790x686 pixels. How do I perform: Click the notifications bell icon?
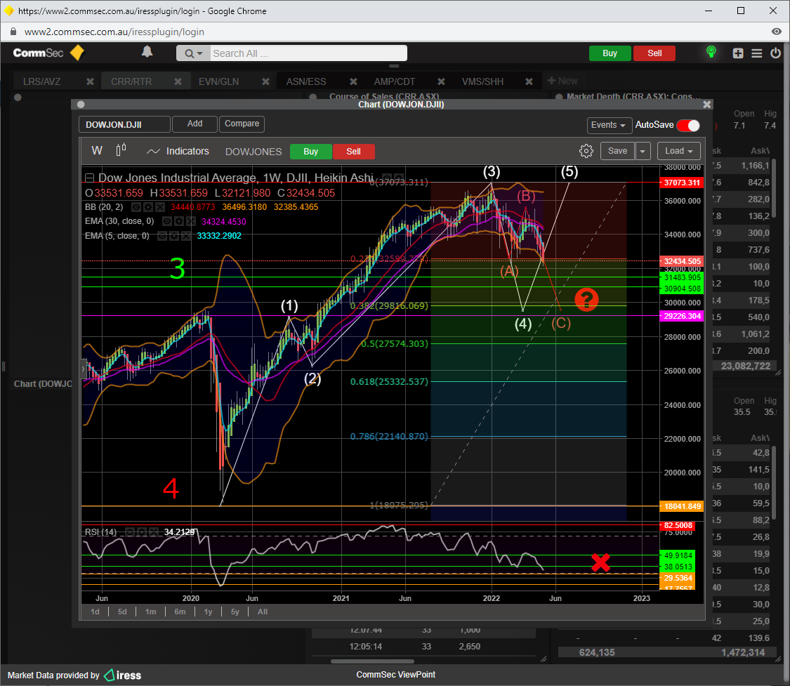147,52
